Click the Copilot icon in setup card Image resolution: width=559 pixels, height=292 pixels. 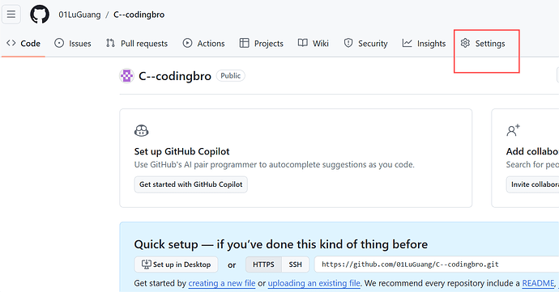pos(142,131)
